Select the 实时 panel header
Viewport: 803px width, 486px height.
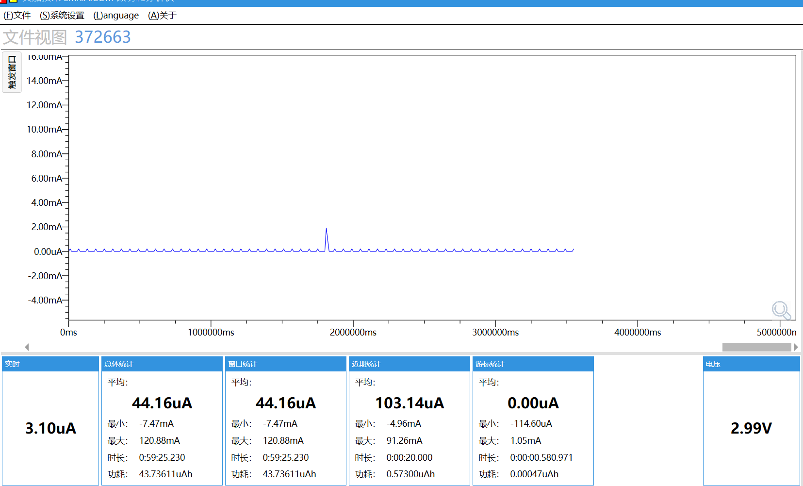(x=50, y=364)
